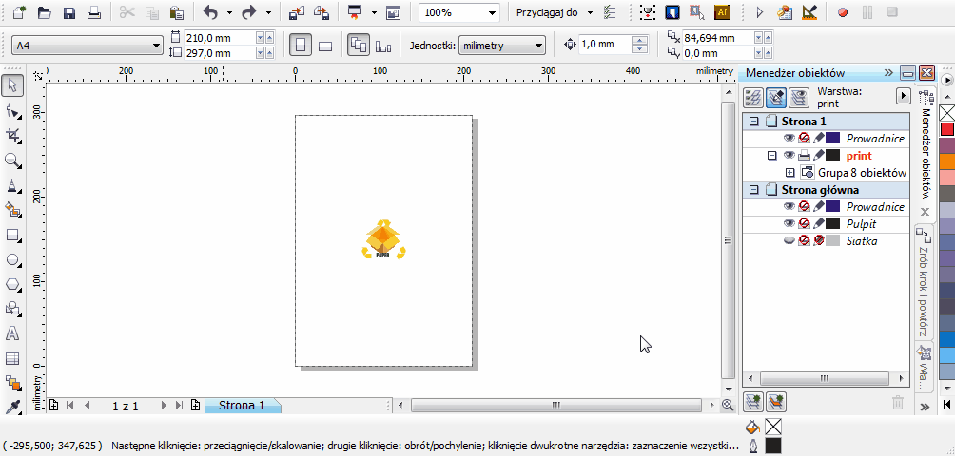Screen dimensions: 955x456
Task: Click the Paste clipboard icon
Action: [x=177, y=12]
